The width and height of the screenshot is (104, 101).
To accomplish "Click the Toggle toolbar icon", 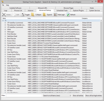I will click(x=22, y=15).
